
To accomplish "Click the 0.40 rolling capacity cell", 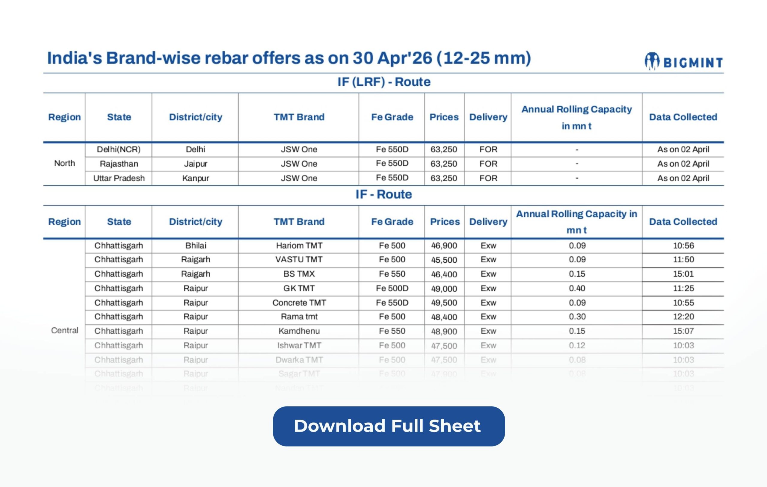I will pyautogui.click(x=576, y=288).
